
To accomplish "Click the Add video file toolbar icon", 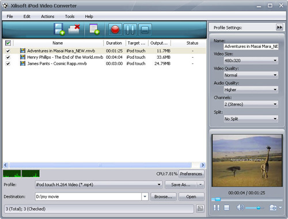I will [59, 29].
